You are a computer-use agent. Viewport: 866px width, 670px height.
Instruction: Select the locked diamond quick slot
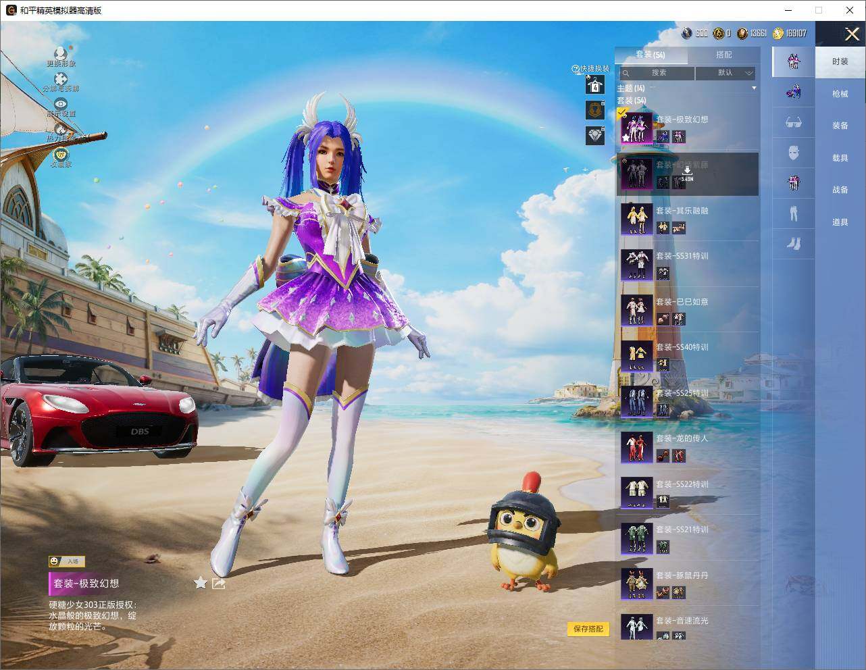(595, 135)
